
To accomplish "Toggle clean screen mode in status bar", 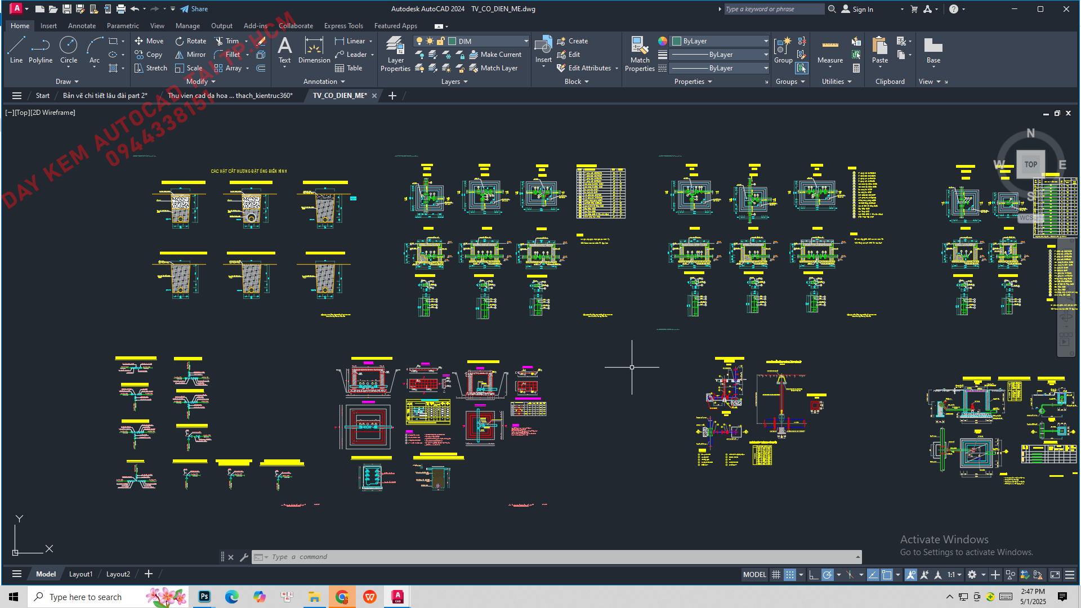I will click(1055, 575).
